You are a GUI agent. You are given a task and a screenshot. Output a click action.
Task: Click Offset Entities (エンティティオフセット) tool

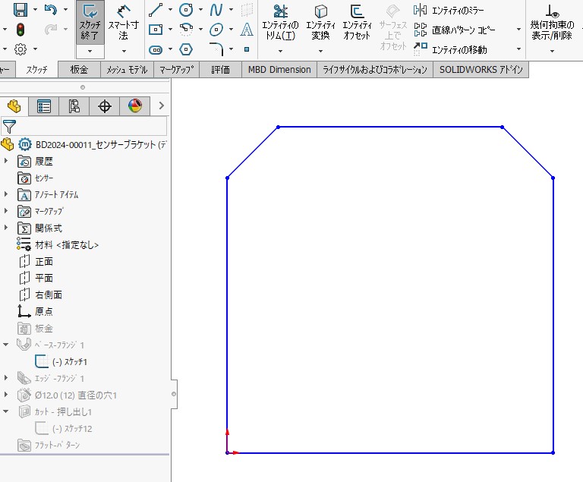click(x=357, y=22)
